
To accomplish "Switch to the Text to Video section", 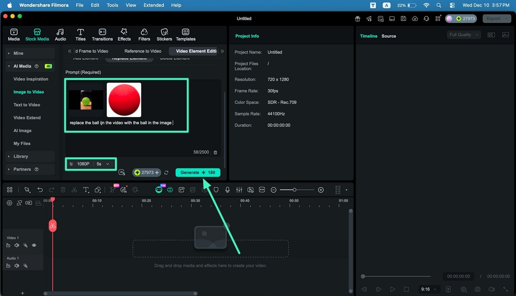I will (26, 104).
